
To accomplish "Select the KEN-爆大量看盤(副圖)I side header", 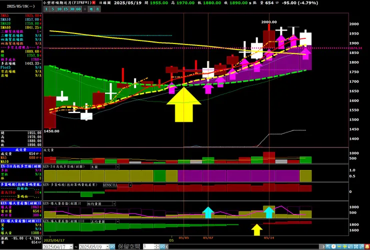I will pos(21,203).
